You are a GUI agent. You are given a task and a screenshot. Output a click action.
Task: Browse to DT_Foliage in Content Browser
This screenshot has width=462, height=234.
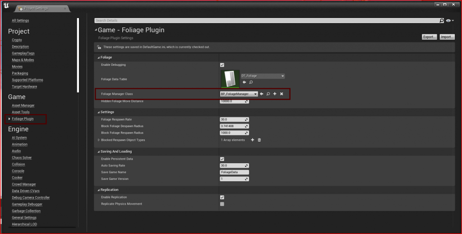click(x=251, y=82)
